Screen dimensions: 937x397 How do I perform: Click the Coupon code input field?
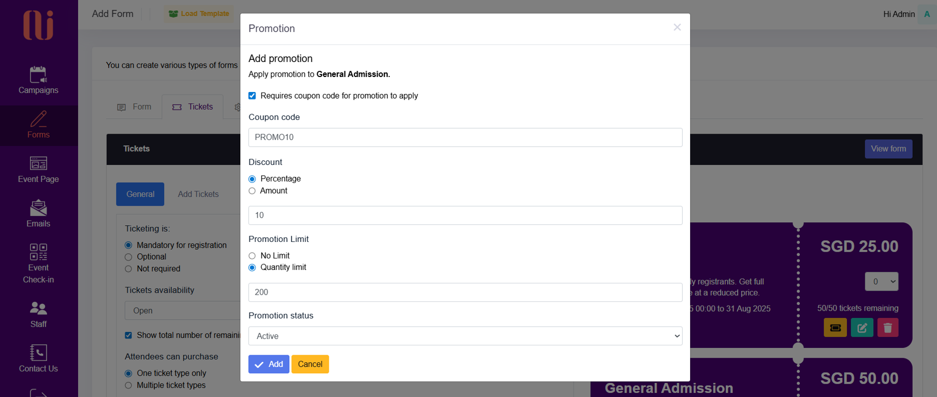point(465,138)
